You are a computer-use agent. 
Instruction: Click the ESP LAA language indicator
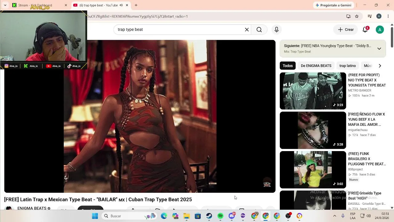pyautogui.click(x=353, y=216)
